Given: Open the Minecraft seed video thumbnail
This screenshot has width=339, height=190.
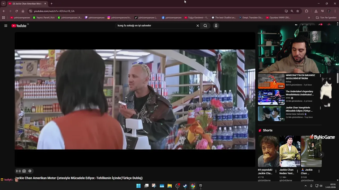Looking at the screenshot, I should point(271,81).
